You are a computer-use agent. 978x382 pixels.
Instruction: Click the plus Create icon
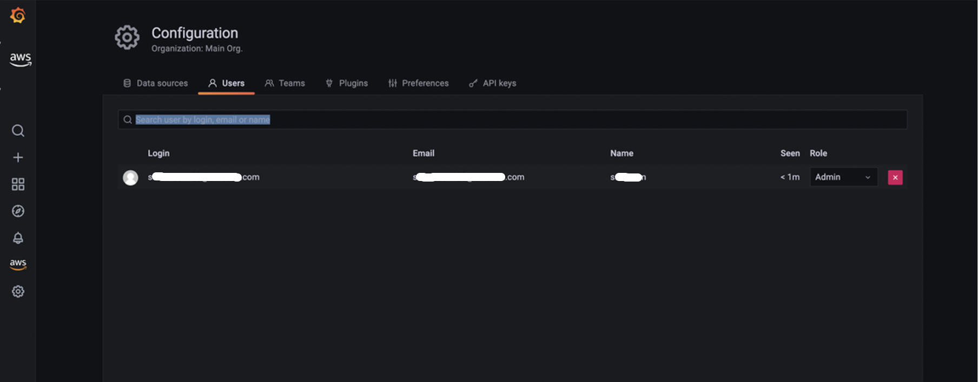tap(18, 157)
